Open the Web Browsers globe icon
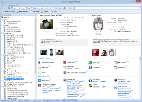This screenshot has height=102, width=142. click(x=116, y=87)
